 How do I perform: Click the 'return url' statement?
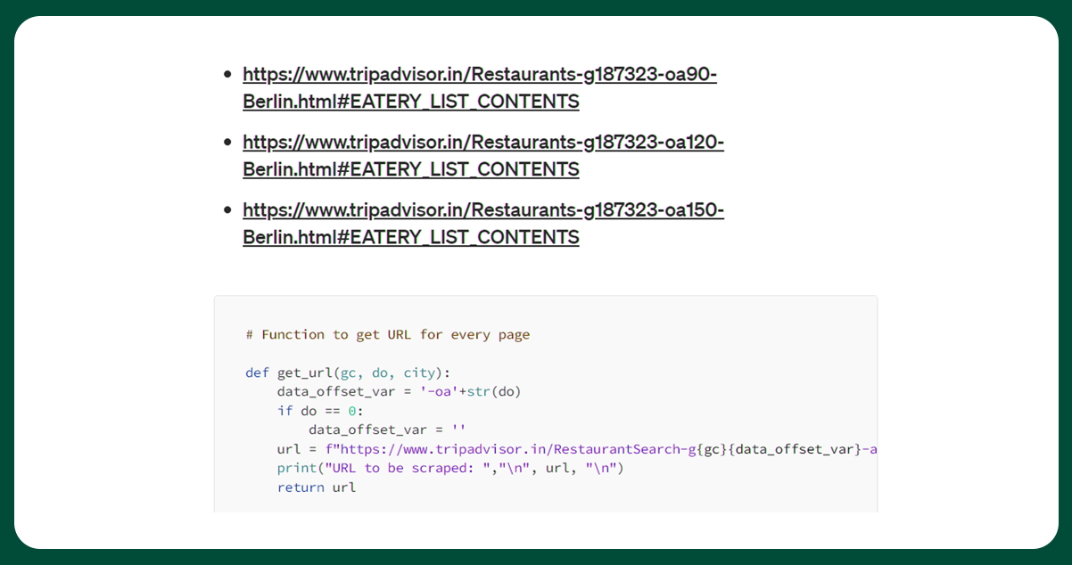click(x=316, y=487)
